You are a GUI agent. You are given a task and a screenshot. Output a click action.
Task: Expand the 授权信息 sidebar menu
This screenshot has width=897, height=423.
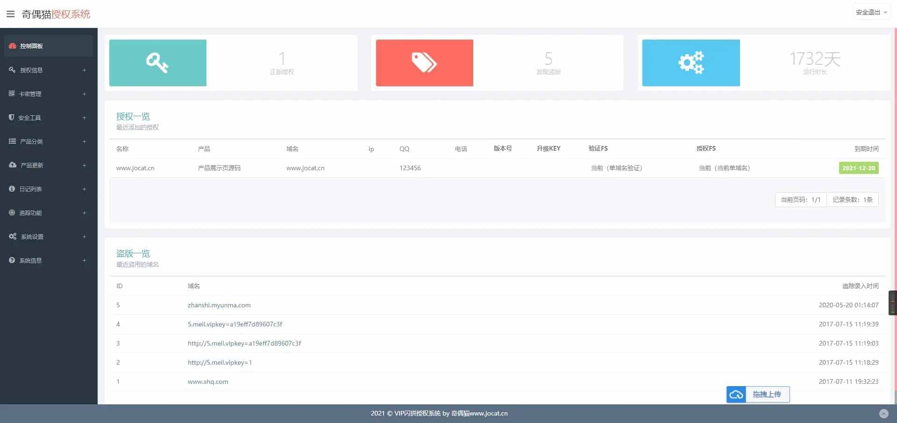coord(31,70)
